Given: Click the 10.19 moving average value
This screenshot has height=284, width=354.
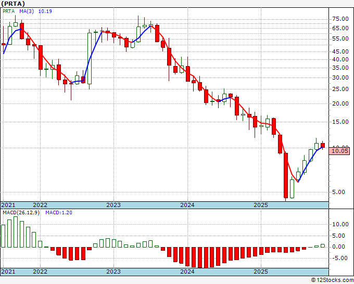Looking at the screenshot, I should click(45, 11).
